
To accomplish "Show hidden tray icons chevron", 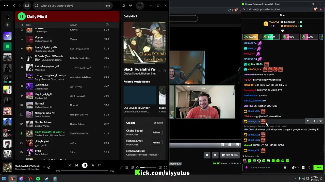I will 295,179.
